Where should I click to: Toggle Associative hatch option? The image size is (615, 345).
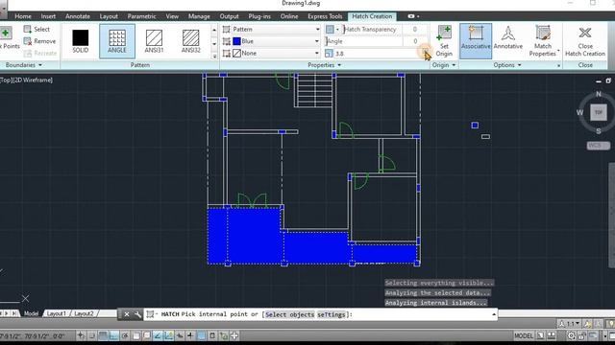(x=476, y=40)
